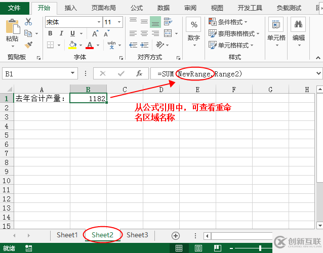Click the Wrap Text icon

(168, 21)
